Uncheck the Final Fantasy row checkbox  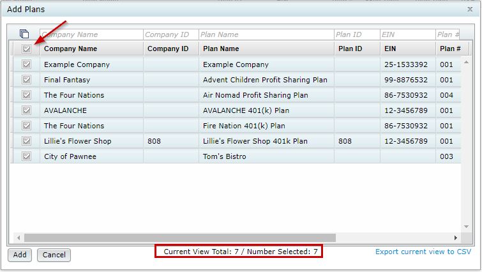tap(26, 80)
